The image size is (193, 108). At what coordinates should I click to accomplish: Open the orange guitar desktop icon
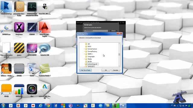[x=6, y=69]
